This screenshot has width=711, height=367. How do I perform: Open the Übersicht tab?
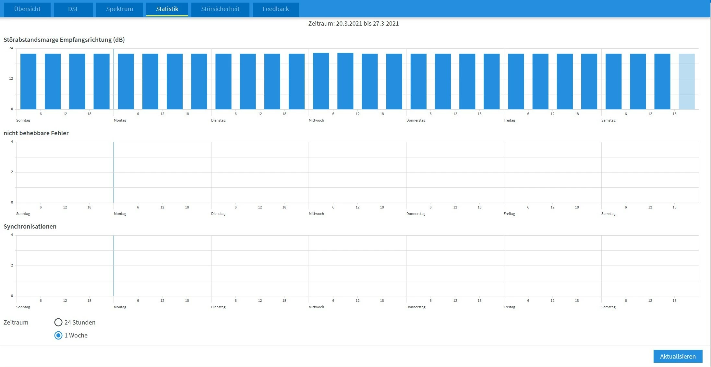27,9
